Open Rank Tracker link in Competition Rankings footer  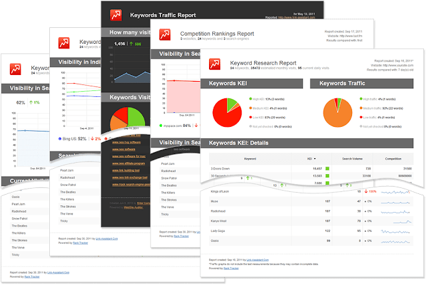coord(181,237)
